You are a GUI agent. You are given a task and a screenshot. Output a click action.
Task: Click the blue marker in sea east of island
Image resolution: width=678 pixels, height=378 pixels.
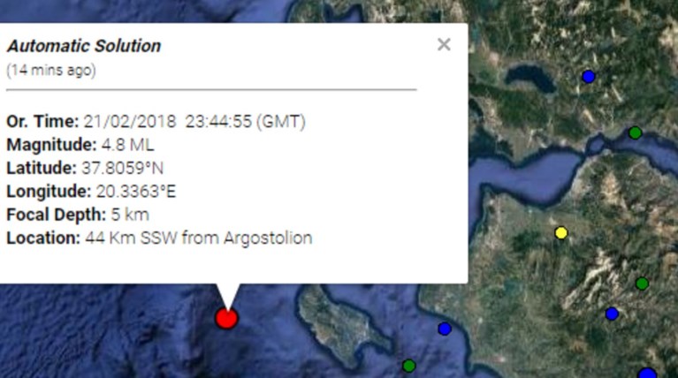pyautogui.click(x=445, y=329)
